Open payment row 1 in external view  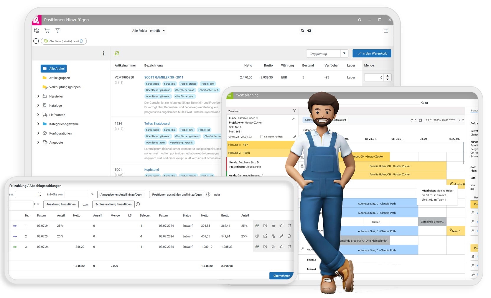pos(265,226)
